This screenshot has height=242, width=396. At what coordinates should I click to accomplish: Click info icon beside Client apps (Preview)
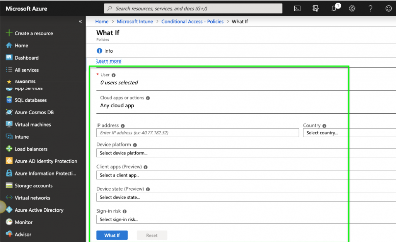tap(145, 167)
